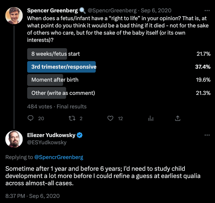
Task: Click the reply comment icon
Action: click(x=30, y=118)
